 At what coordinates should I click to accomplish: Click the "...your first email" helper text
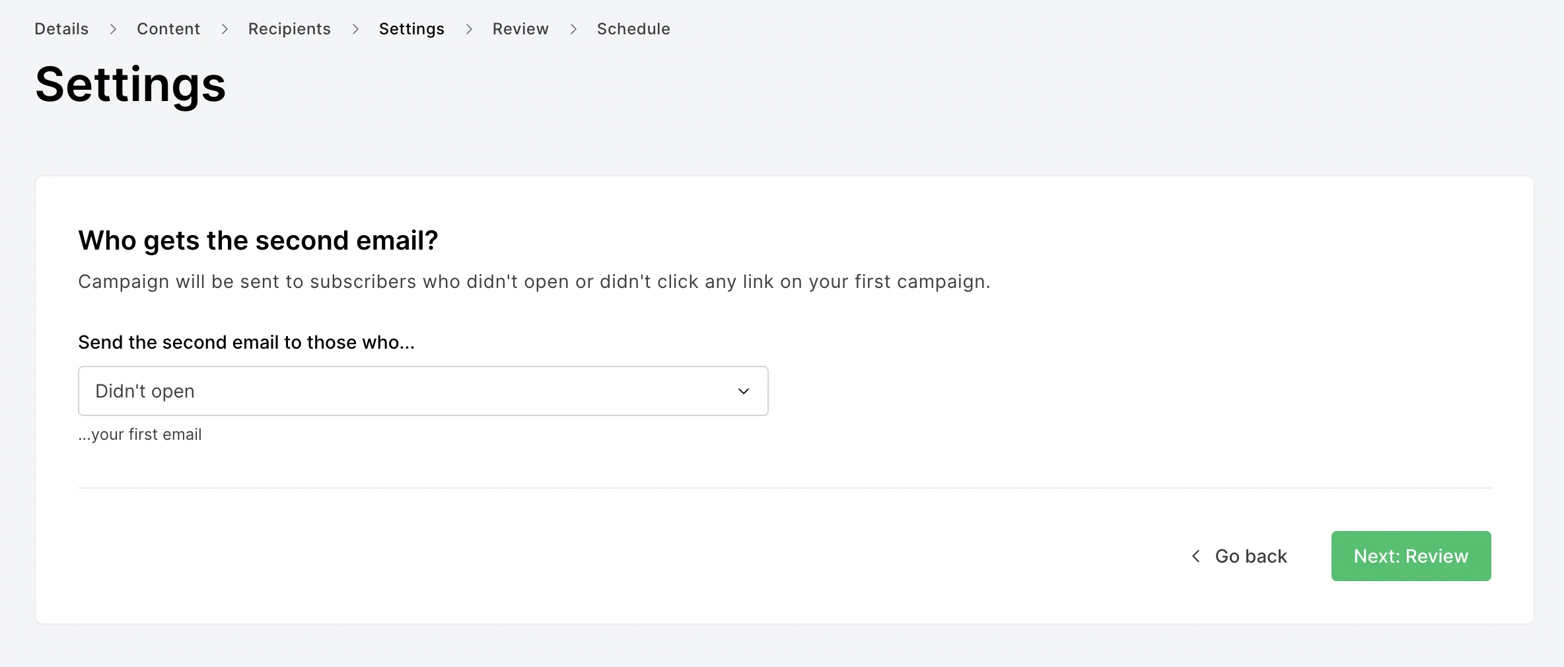coord(140,435)
